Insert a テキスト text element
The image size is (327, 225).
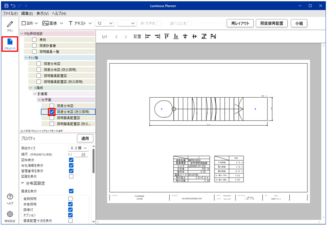point(80,23)
